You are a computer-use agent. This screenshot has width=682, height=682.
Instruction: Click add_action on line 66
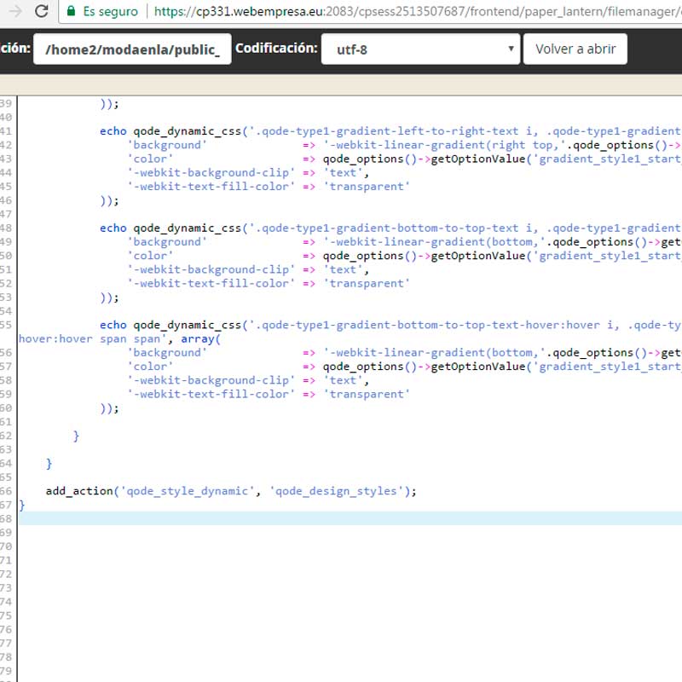tap(79, 491)
